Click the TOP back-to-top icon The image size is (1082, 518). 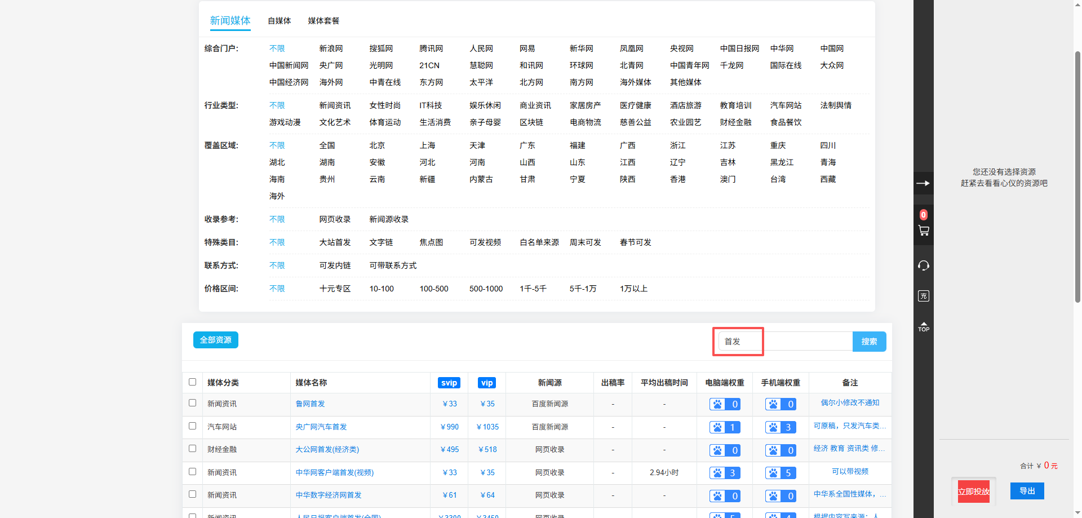point(923,326)
